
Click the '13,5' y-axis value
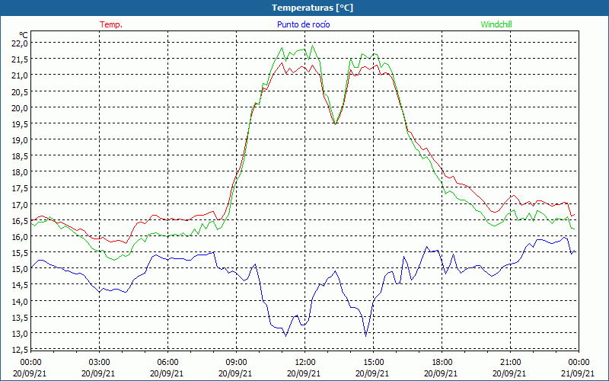pyautogui.click(x=19, y=317)
